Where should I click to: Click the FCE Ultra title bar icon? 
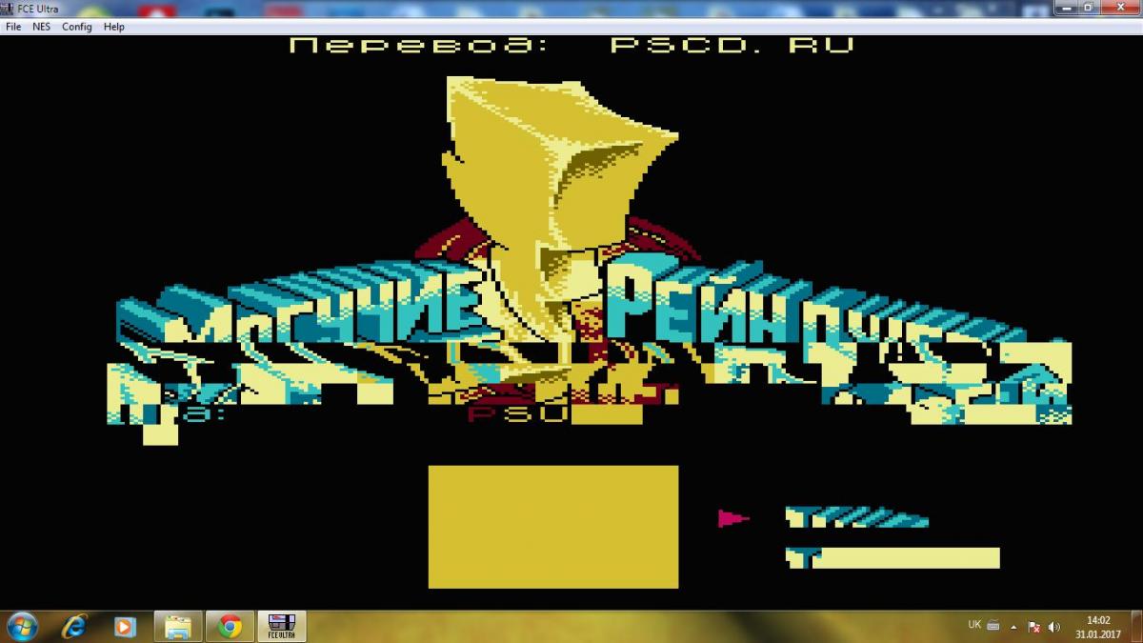pos(9,9)
